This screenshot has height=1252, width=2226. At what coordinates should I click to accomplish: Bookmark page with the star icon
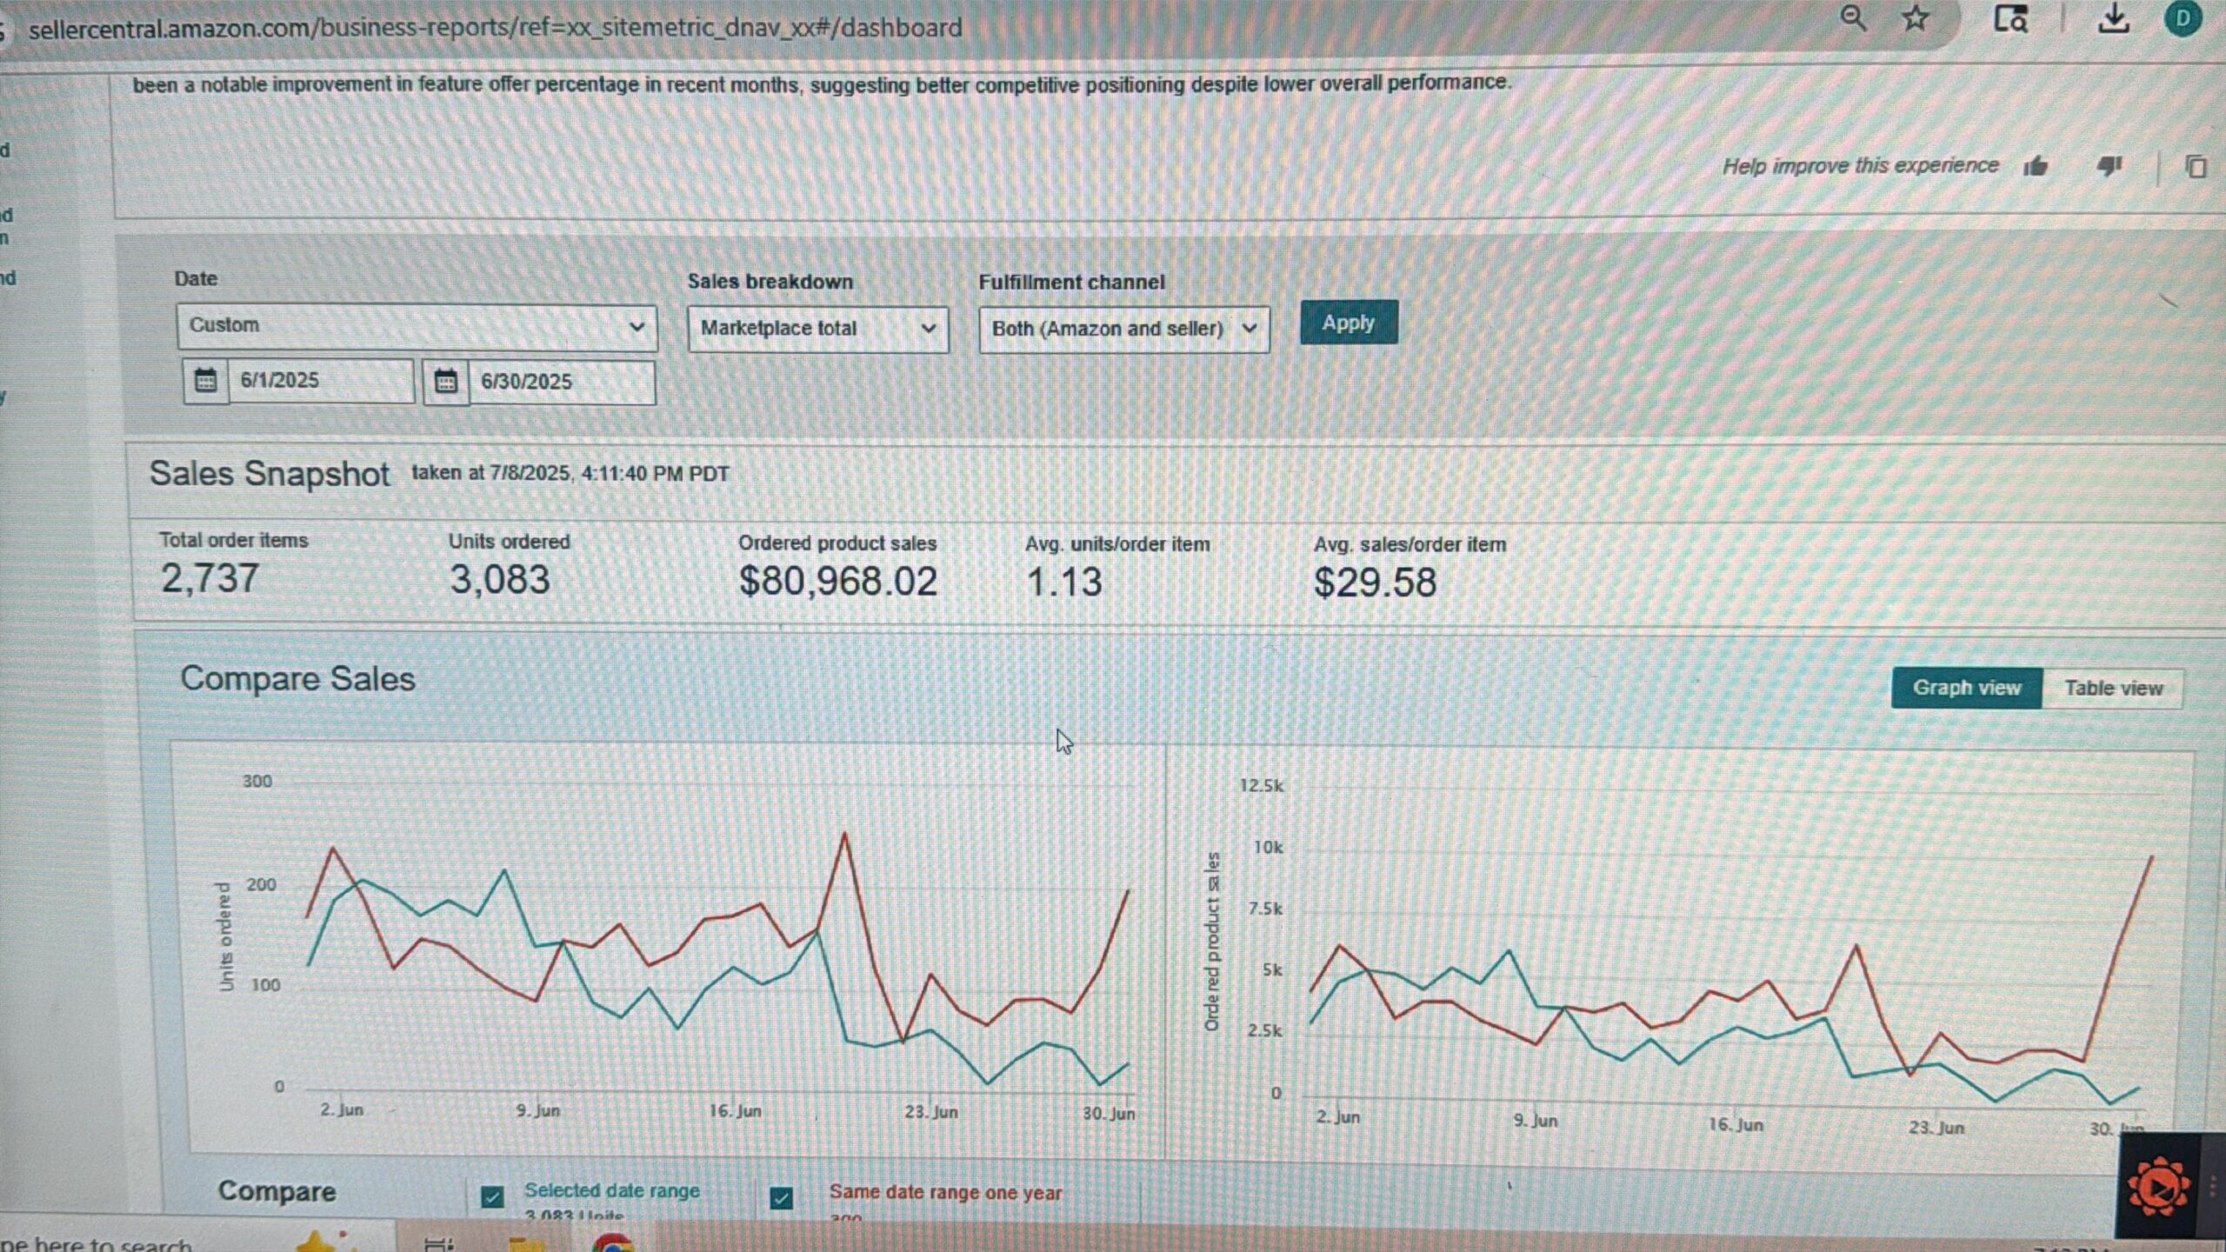pos(1916,19)
